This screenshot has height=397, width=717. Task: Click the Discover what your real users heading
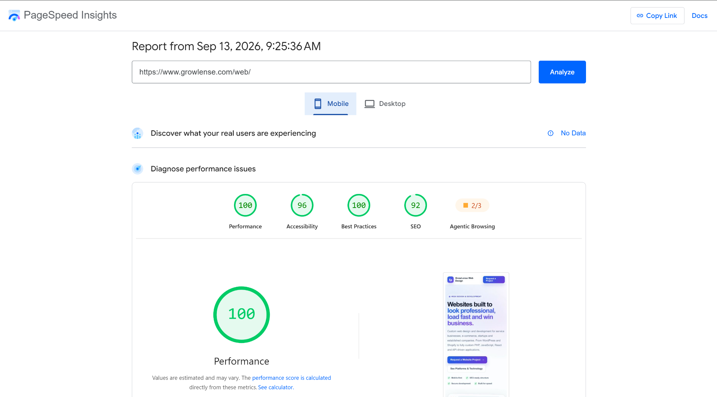click(x=233, y=133)
